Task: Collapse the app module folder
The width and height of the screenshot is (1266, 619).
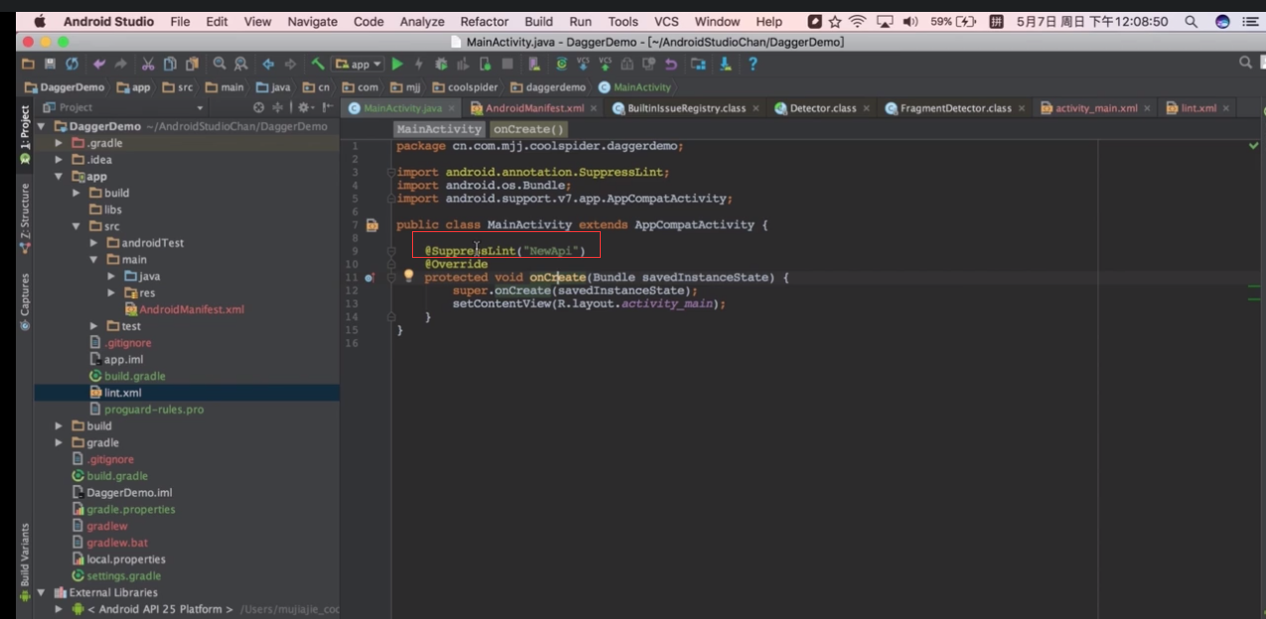Action: [x=60, y=177]
